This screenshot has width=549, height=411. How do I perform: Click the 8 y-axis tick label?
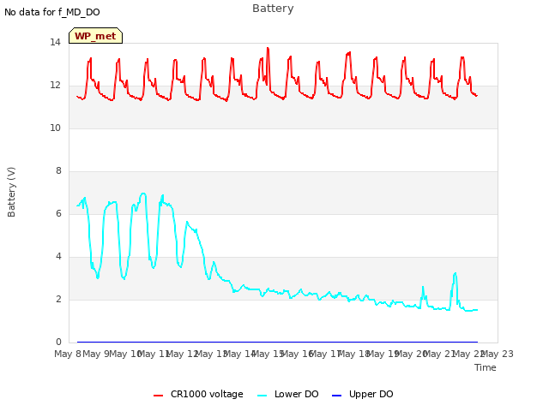58,170
